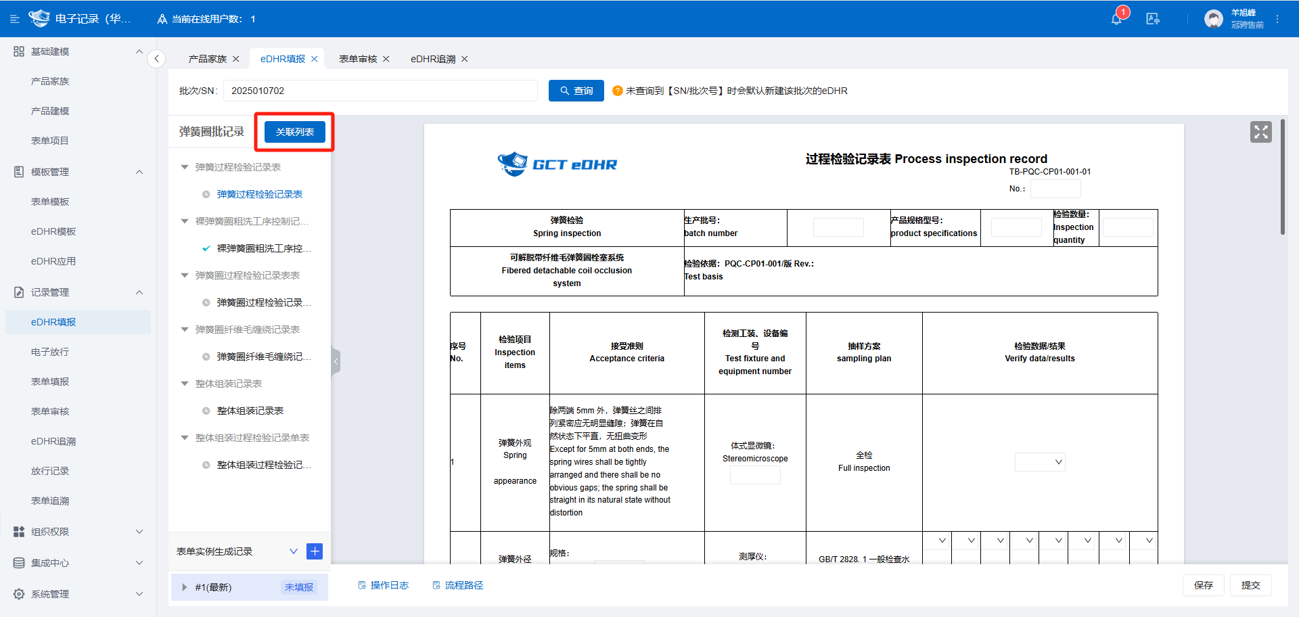
Task: Click the Inspection quantity input box
Action: coord(1128,227)
